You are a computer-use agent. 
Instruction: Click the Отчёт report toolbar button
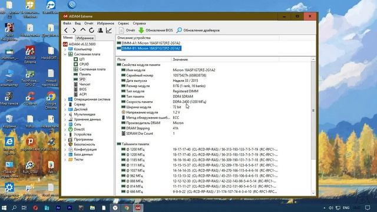point(127,30)
